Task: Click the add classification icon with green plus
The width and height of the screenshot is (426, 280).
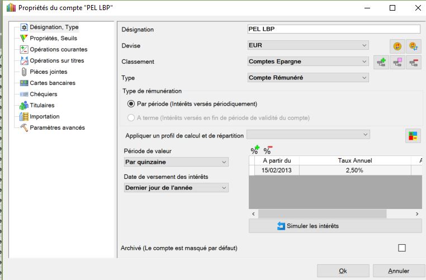Action: coord(381,63)
